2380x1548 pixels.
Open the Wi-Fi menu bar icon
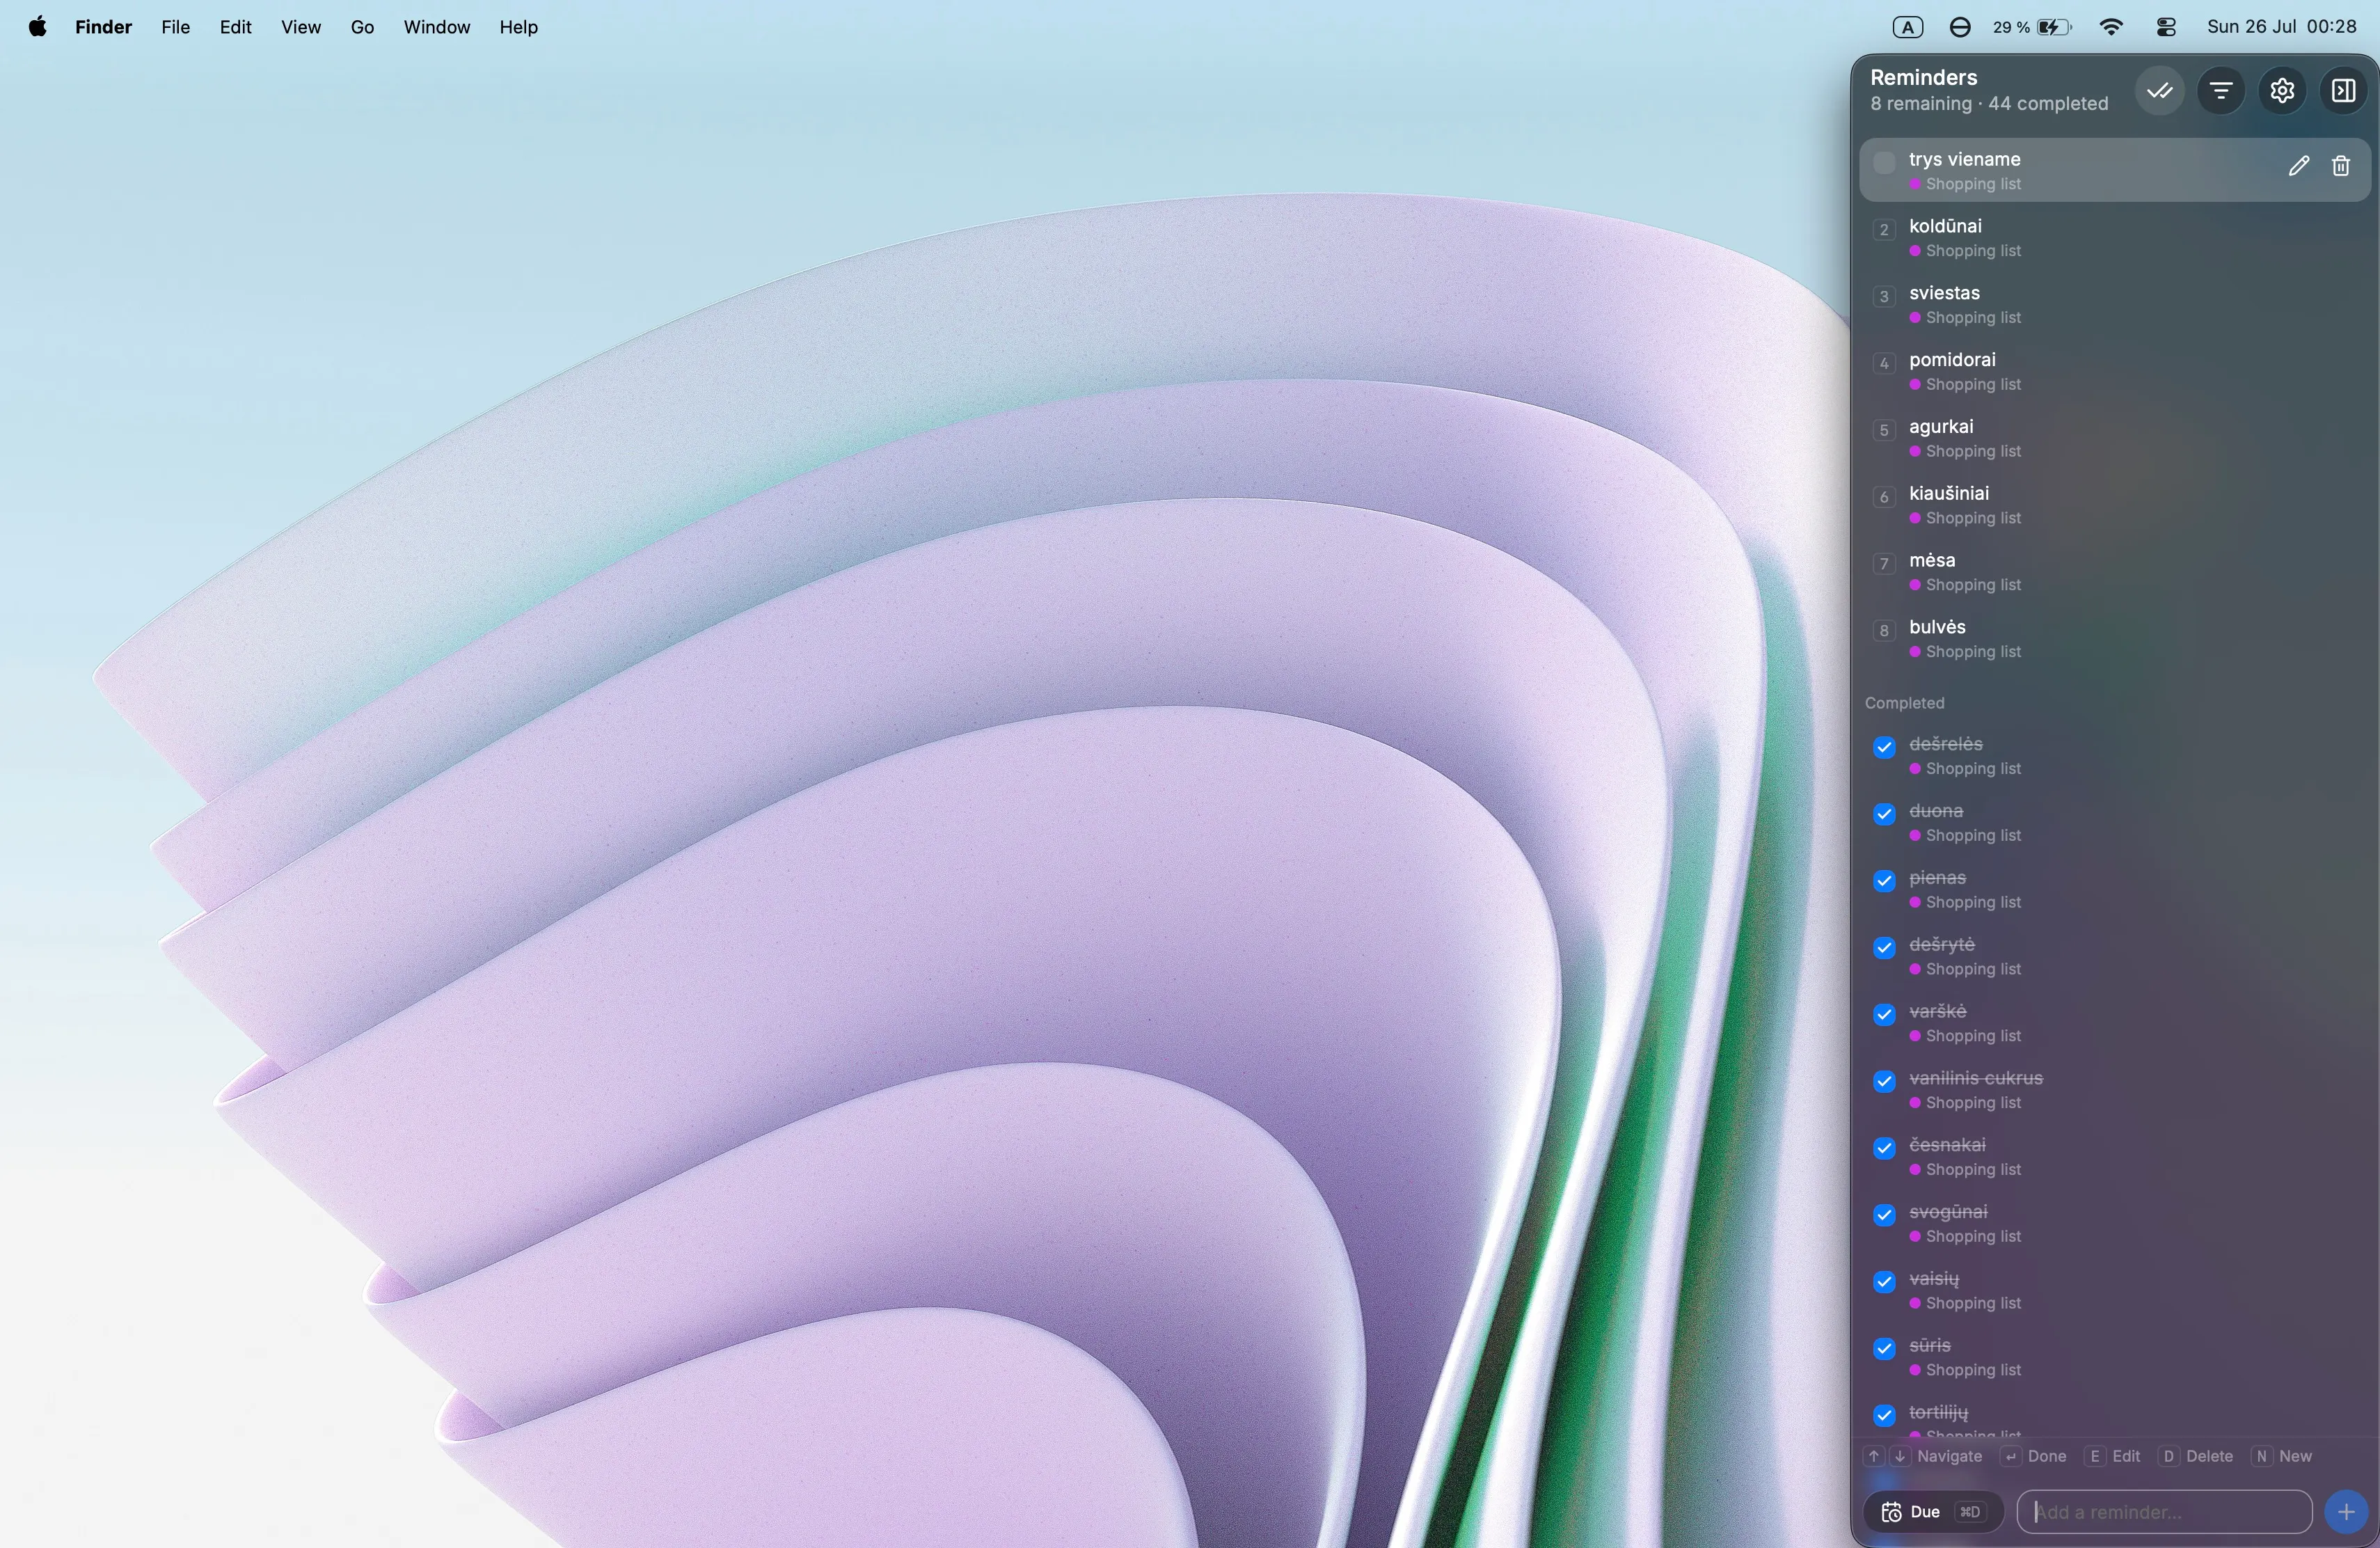click(2111, 27)
